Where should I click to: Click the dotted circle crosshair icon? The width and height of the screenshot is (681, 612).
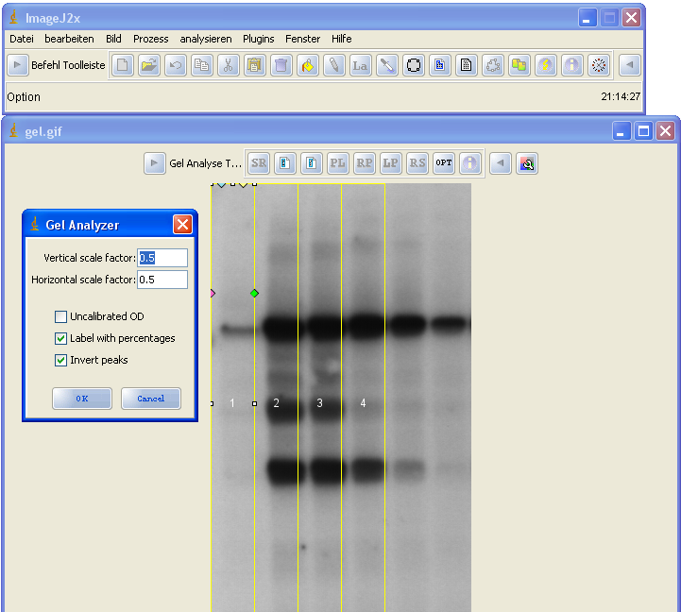[599, 65]
